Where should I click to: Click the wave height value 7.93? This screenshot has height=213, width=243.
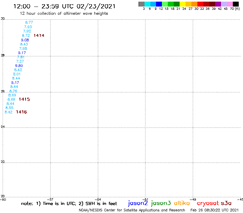[x=28, y=27]
